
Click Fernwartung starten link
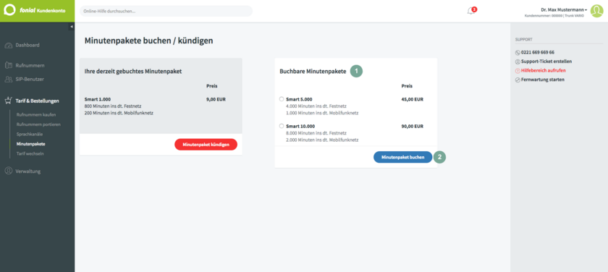coord(543,80)
